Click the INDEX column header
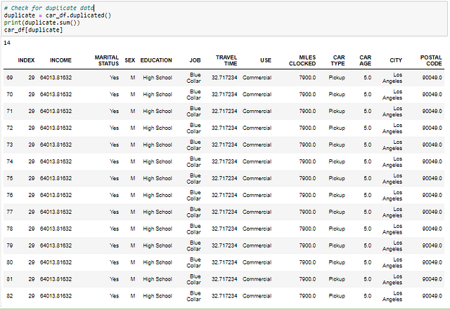The height and width of the screenshot is (310, 450). coord(26,60)
